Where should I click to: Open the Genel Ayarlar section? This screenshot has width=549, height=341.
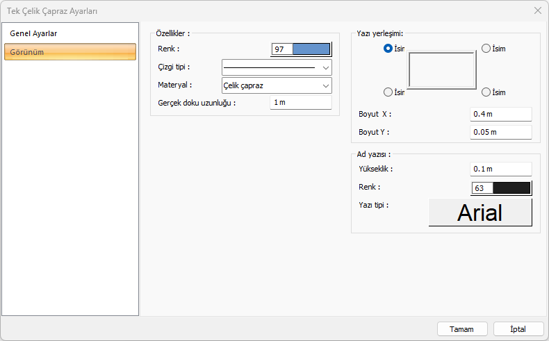33,33
